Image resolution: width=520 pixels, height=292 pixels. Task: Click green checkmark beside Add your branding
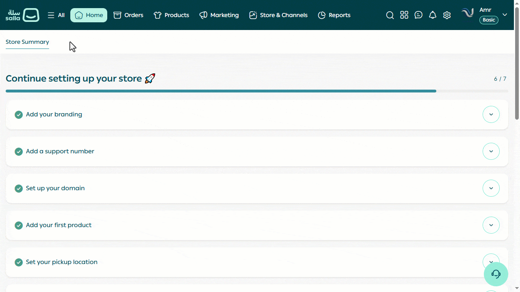tap(19, 115)
